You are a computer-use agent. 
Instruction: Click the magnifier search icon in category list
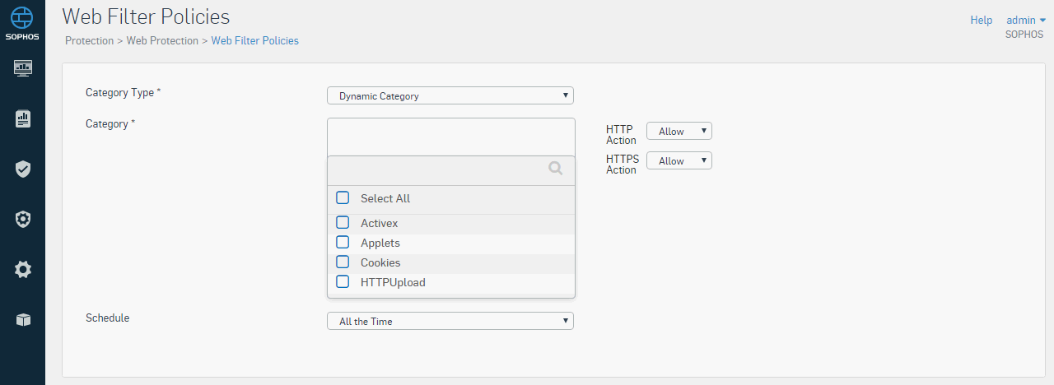pos(556,168)
